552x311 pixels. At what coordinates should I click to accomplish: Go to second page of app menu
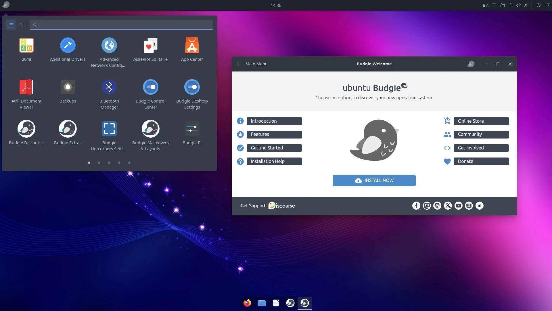coord(99,163)
